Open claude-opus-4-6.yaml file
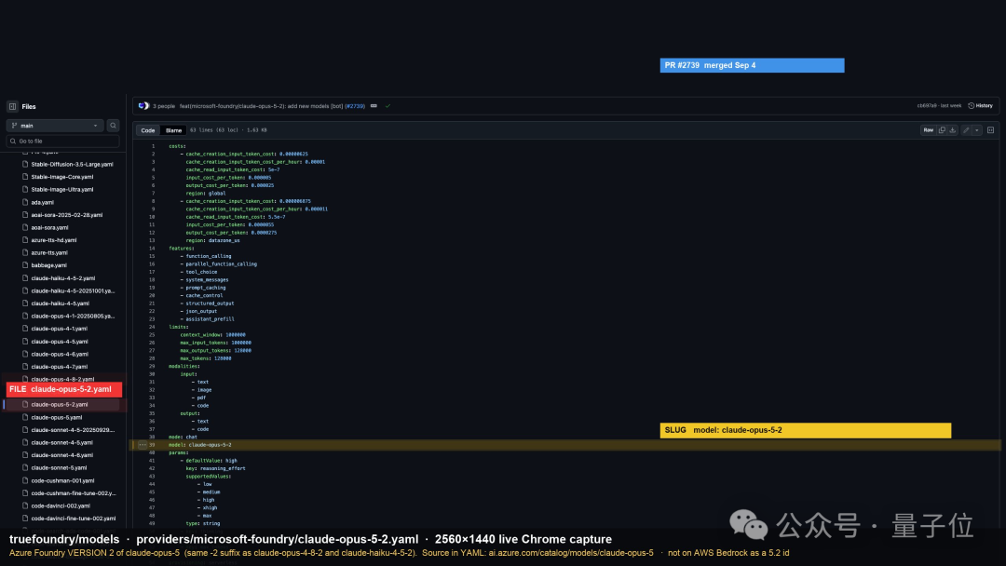 [59, 354]
